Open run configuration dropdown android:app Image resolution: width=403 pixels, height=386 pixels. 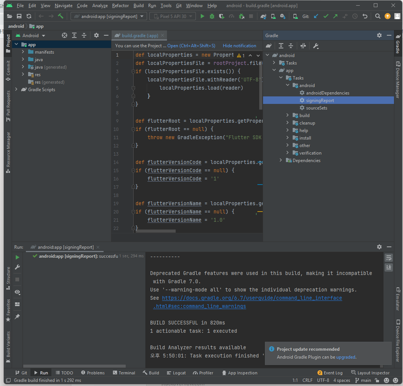point(109,16)
